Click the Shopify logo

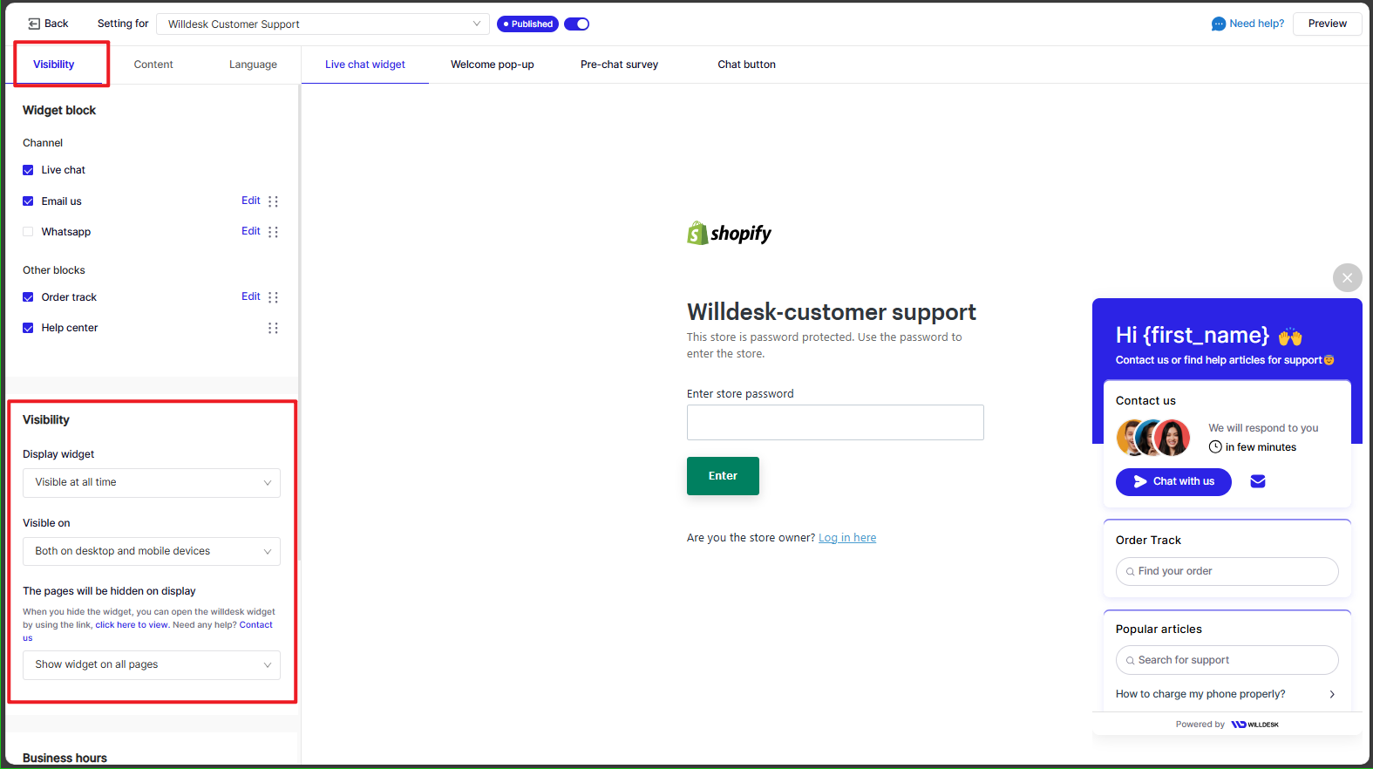[x=729, y=233]
